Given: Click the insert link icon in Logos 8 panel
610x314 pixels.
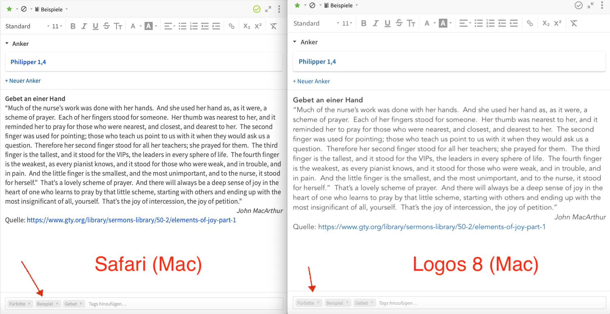Looking at the screenshot, I should coord(530,23).
